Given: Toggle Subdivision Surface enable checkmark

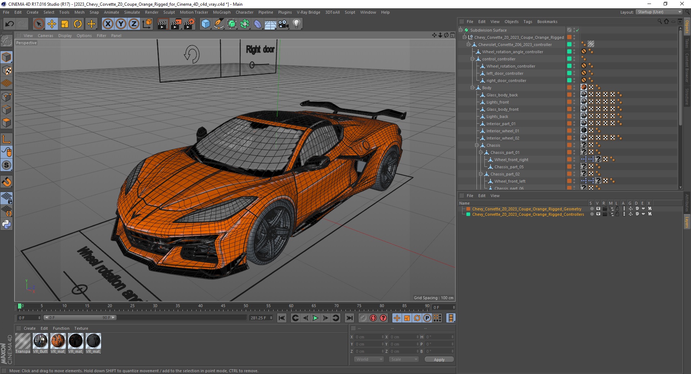Looking at the screenshot, I should [577, 30].
